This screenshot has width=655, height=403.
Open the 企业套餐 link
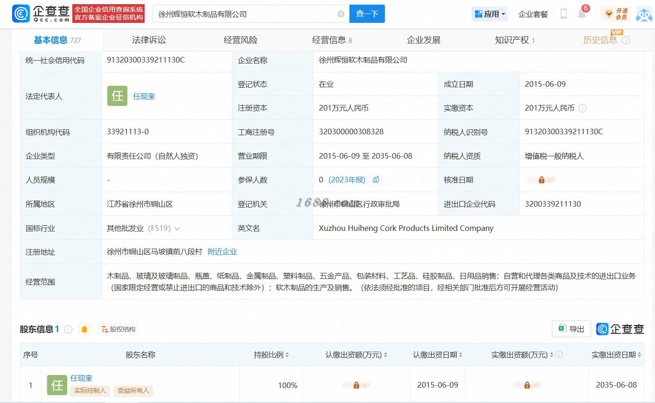[x=533, y=14]
